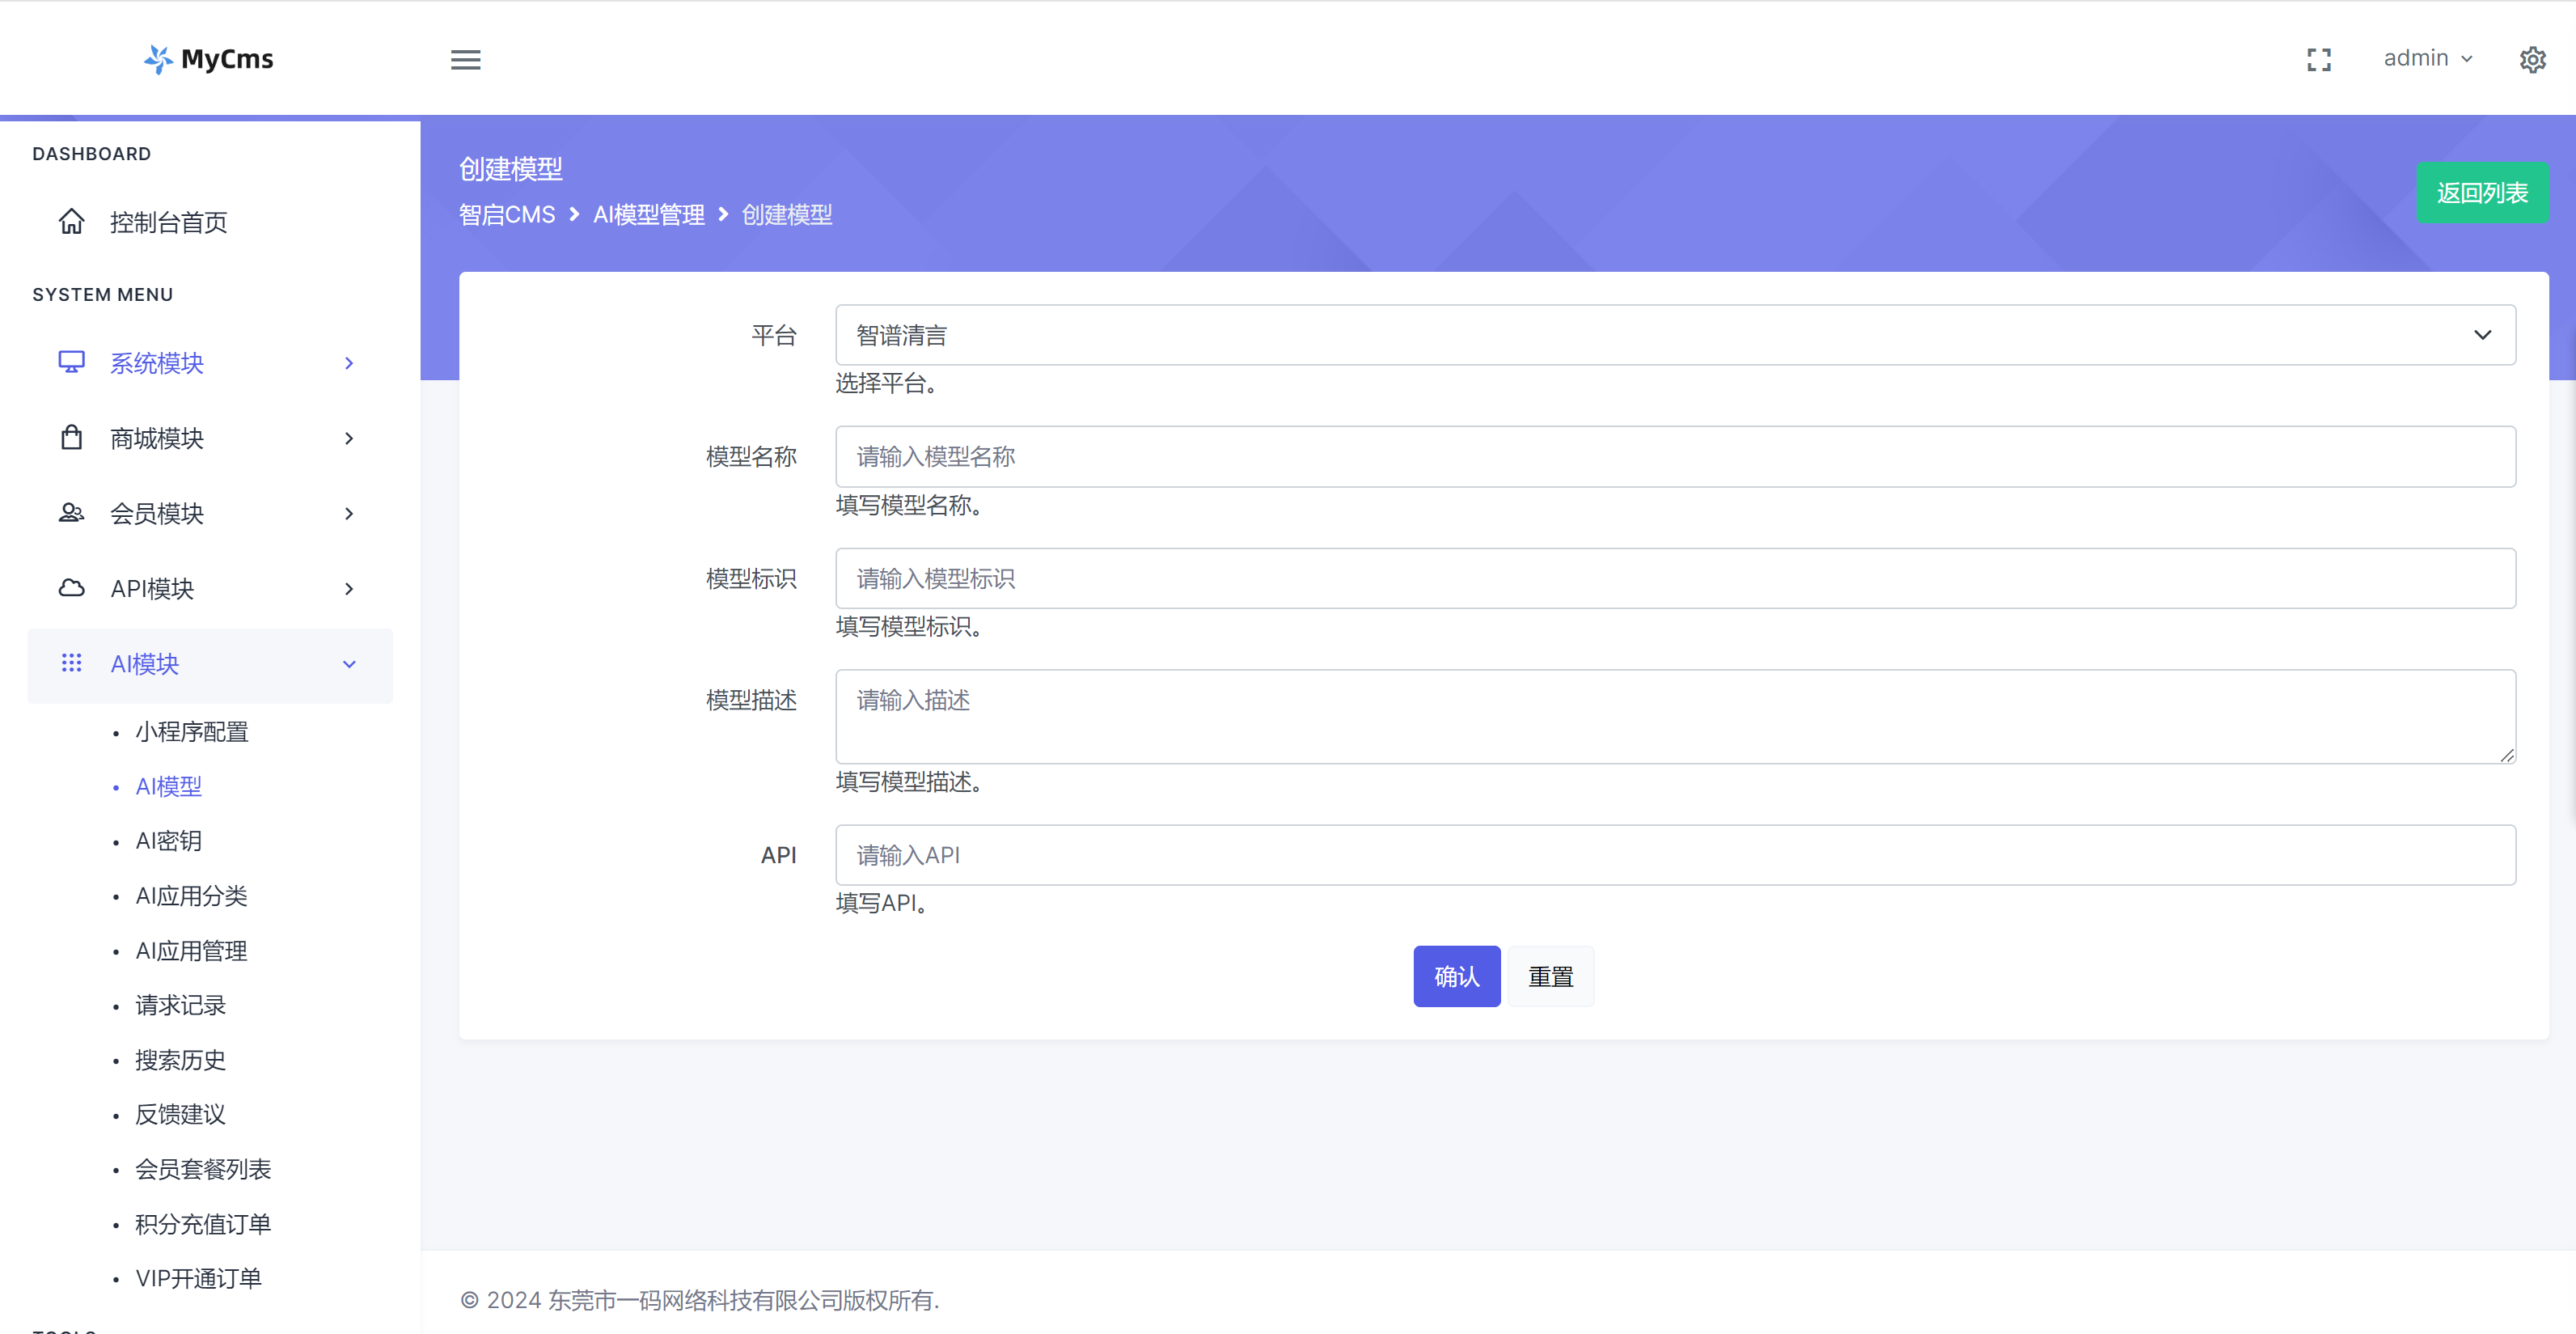
Task: Open the 平台 platform select dropdown
Action: point(1675,335)
